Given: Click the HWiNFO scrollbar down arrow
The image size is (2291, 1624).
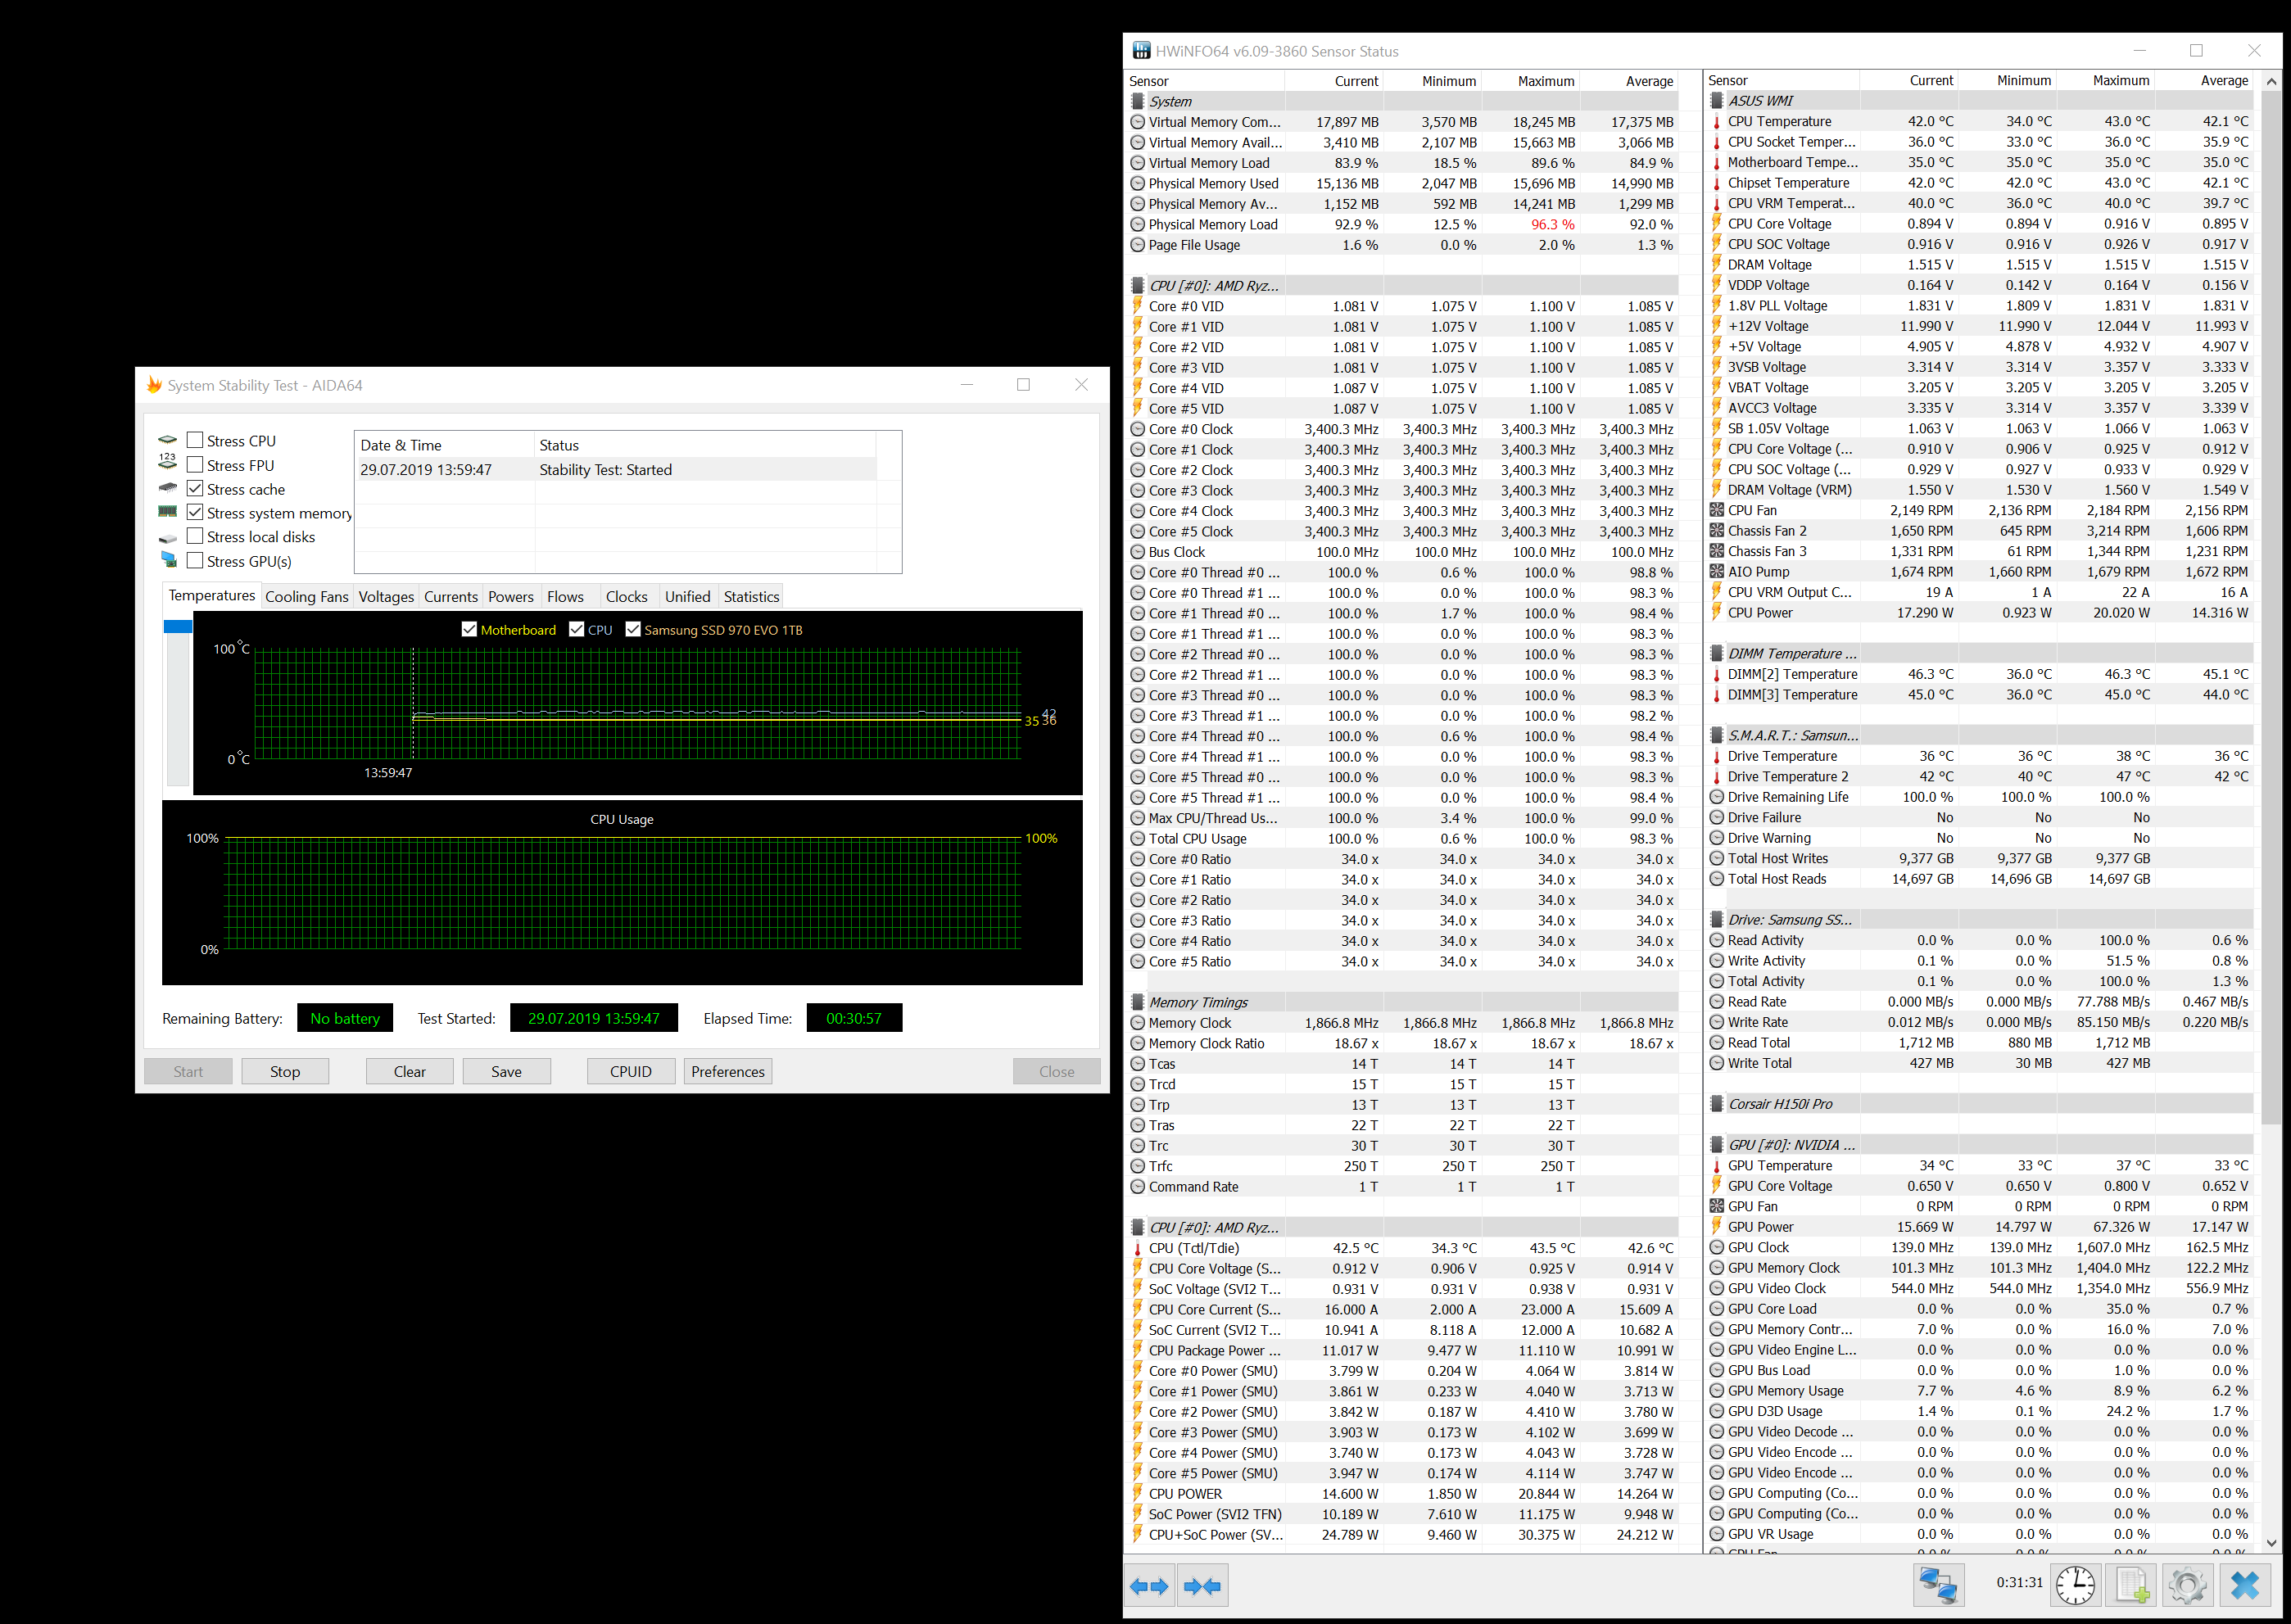Looking at the screenshot, I should pyautogui.click(x=2271, y=1543).
